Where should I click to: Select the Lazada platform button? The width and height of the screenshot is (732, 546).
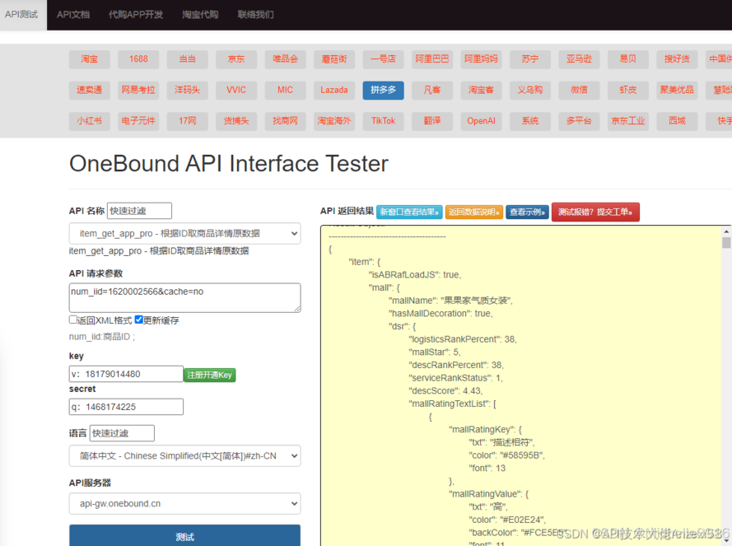click(334, 90)
